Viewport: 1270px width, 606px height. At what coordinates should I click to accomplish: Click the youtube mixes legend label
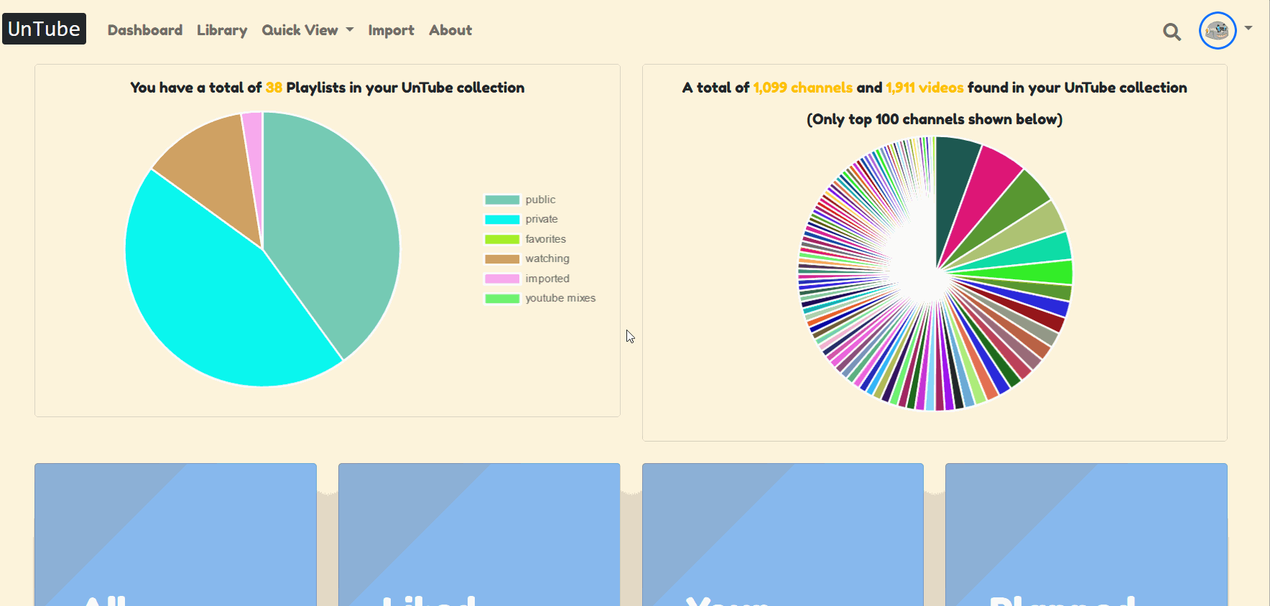coord(560,298)
